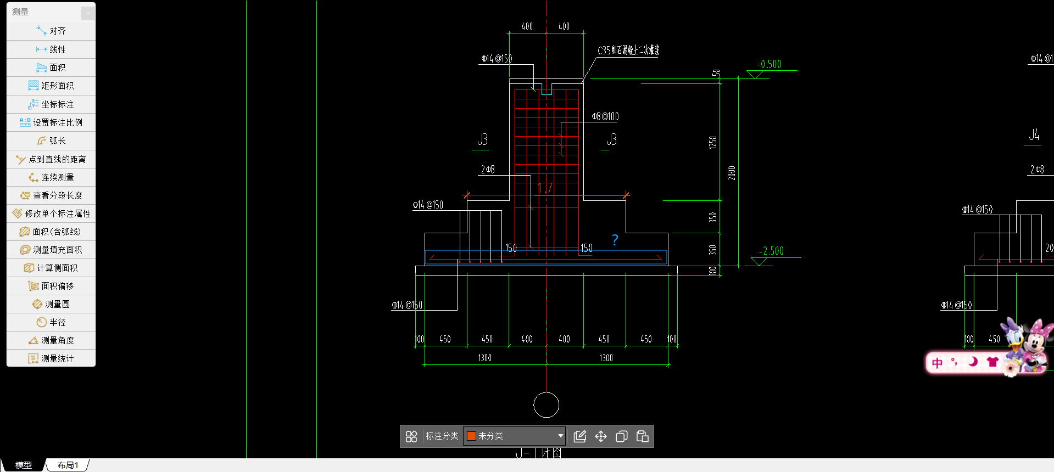This screenshot has height=472, width=1054.
Task: Click the axis bubble circle below drawing
Action: [x=546, y=405]
